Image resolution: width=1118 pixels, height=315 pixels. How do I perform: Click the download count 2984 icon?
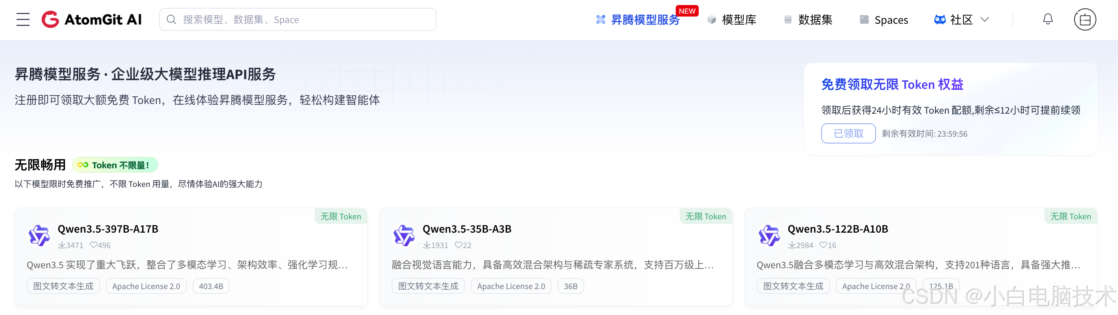click(x=792, y=245)
